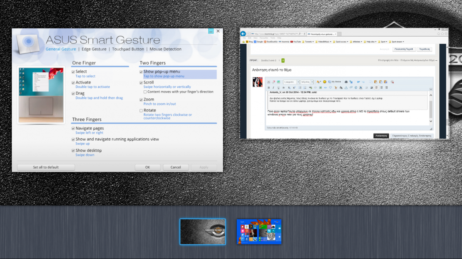Toggle the Zoom pinch gesture checkbox
The height and width of the screenshot is (259, 462).
pyautogui.click(x=141, y=100)
